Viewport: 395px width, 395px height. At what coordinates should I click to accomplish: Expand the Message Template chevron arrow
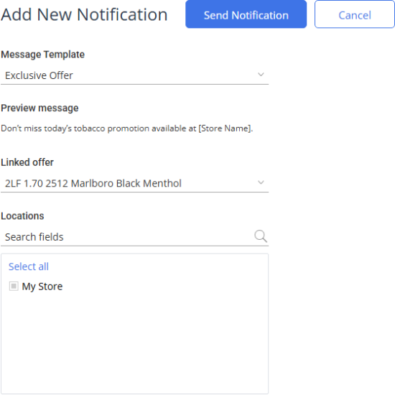[x=261, y=75]
